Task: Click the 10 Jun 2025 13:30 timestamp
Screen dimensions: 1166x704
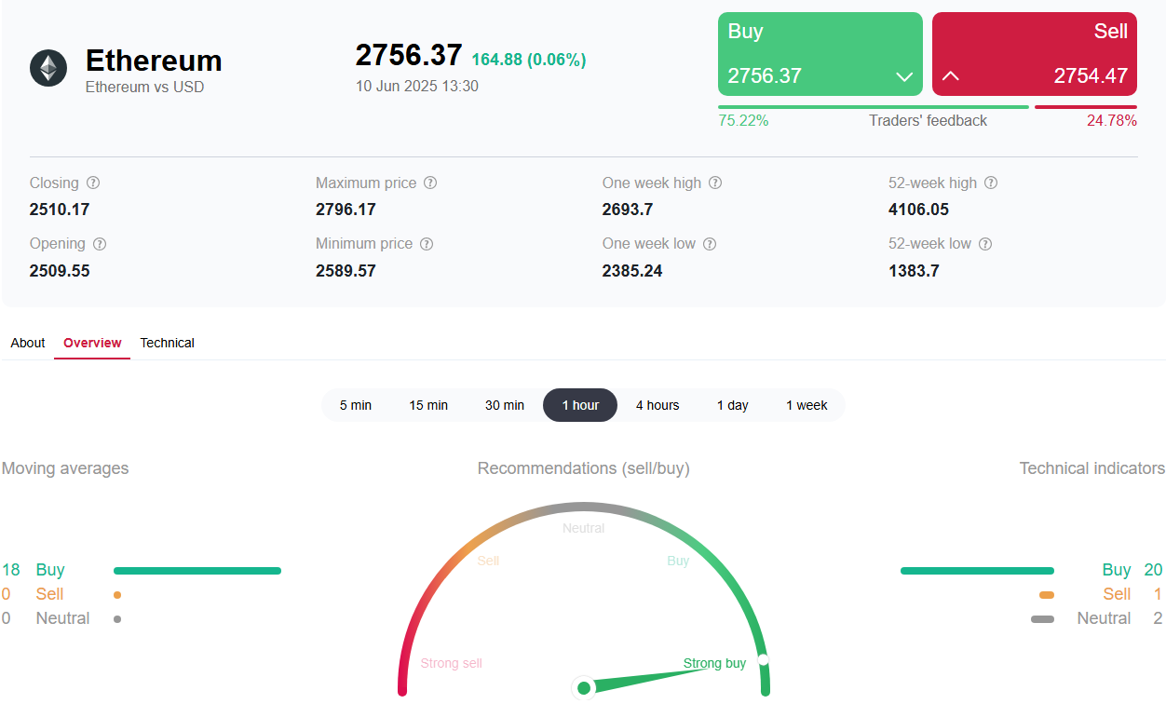Action: (417, 86)
